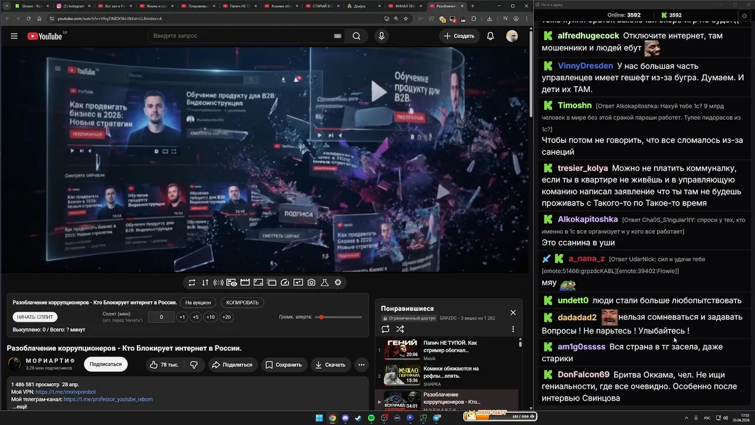Click the rectangle view icon in the player toolbar
Image resolution: width=755 pixels, height=425 pixels.
coord(258,283)
